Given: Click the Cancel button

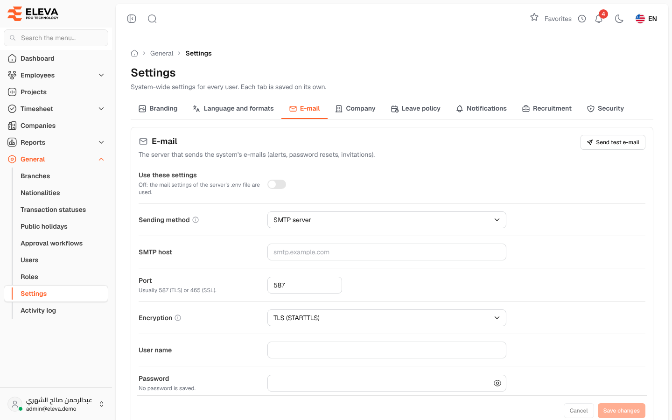Looking at the screenshot, I should click(579, 411).
